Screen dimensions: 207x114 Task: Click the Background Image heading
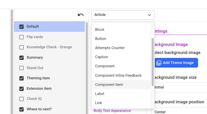click(x=171, y=45)
